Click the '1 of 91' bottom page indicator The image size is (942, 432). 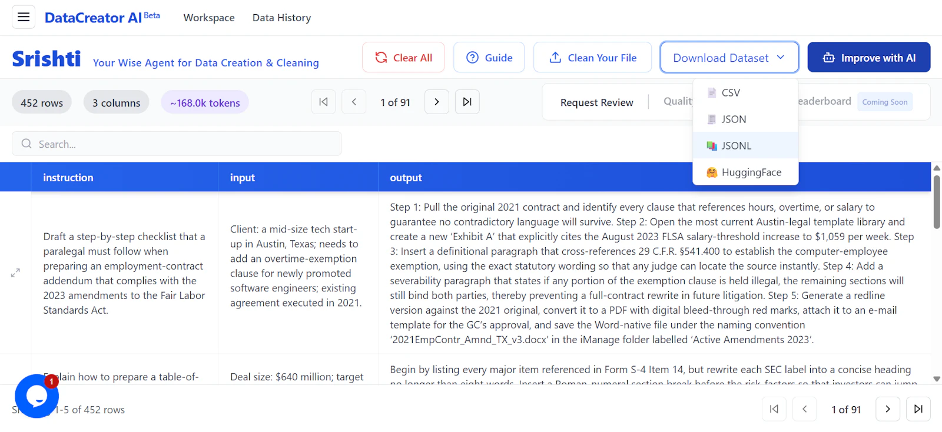pos(846,410)
